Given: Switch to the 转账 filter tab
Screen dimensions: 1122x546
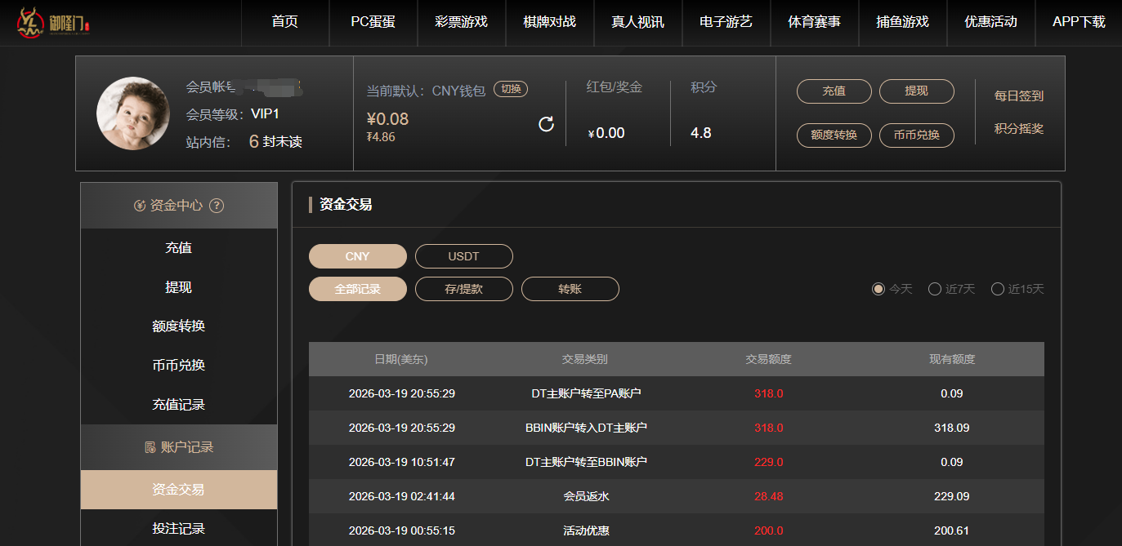Looking at the screenshot, I should click(x=570, y=288).
